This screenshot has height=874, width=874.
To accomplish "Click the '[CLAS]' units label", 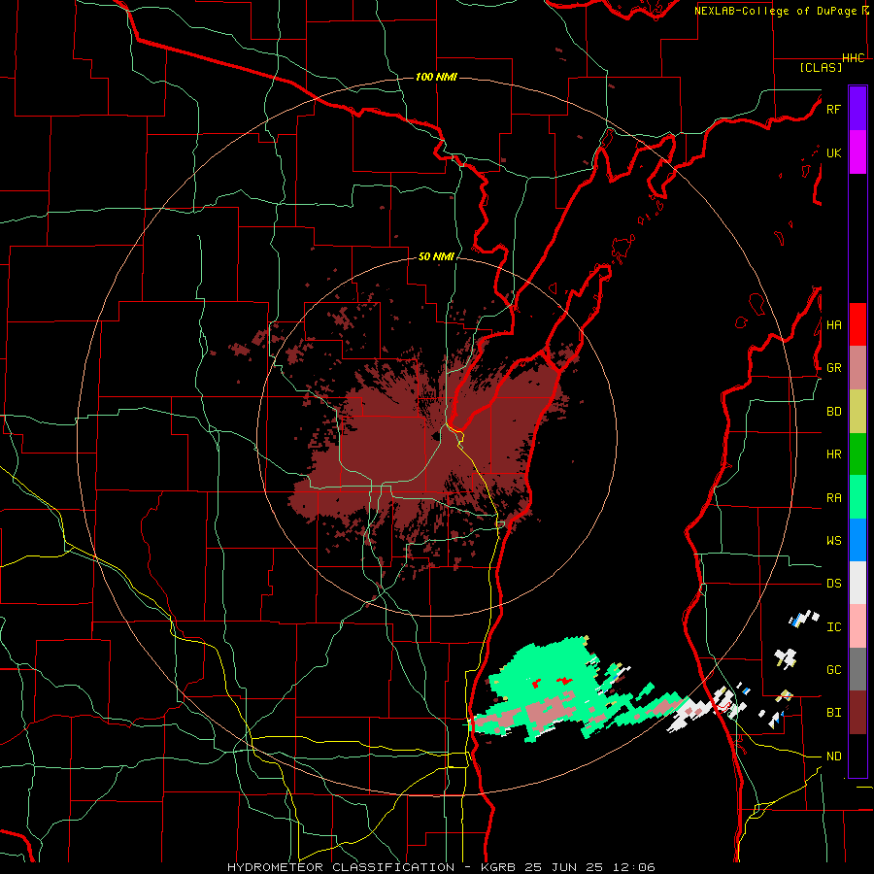I will (821, 67).
